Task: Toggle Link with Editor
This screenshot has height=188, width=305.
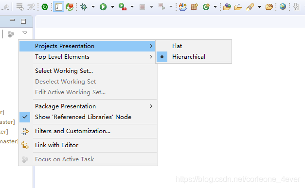Action: [88, 145]
